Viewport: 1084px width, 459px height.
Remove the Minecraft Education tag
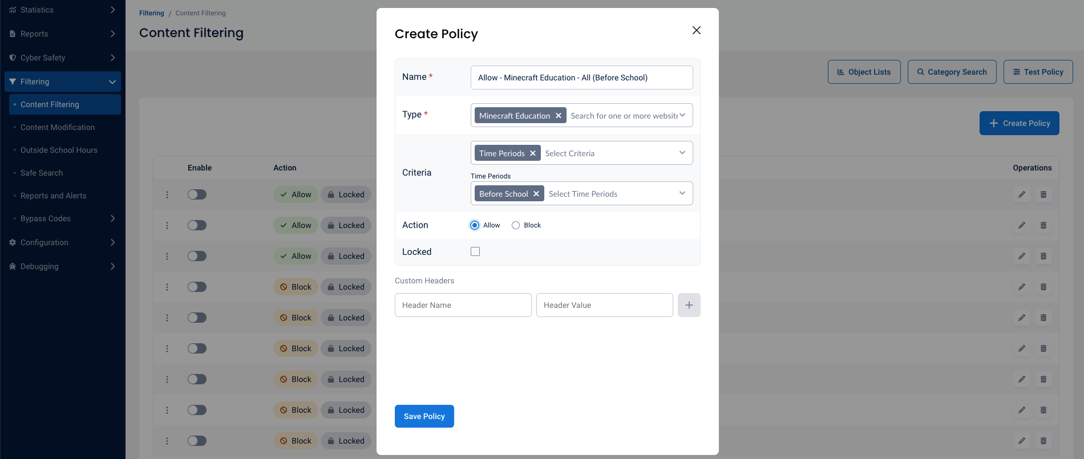pyautogui.click(x=559, y=116)
